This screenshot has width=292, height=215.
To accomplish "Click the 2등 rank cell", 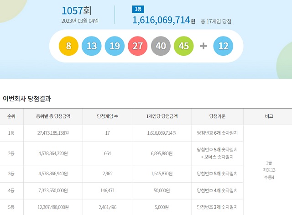I will pyautogui.click(x=11, y=153).
